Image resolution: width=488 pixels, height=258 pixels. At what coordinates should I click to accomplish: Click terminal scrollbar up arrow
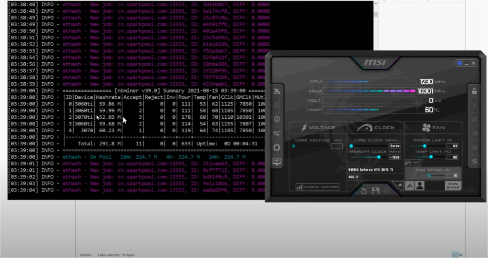(x=376, y=3)
